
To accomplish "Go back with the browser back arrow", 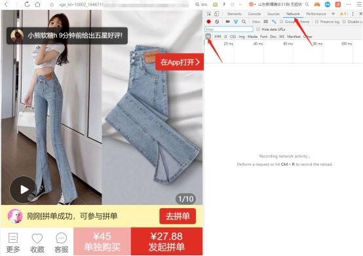I will click(x=7, y=4).
